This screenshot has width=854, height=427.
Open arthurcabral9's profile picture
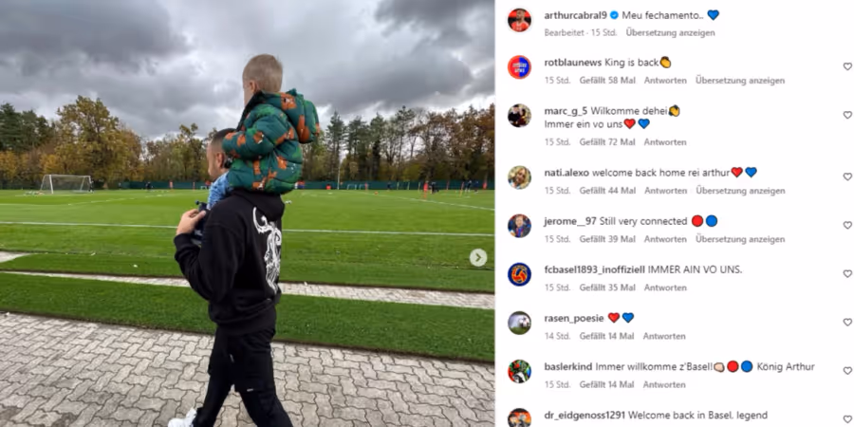point(519,20)
